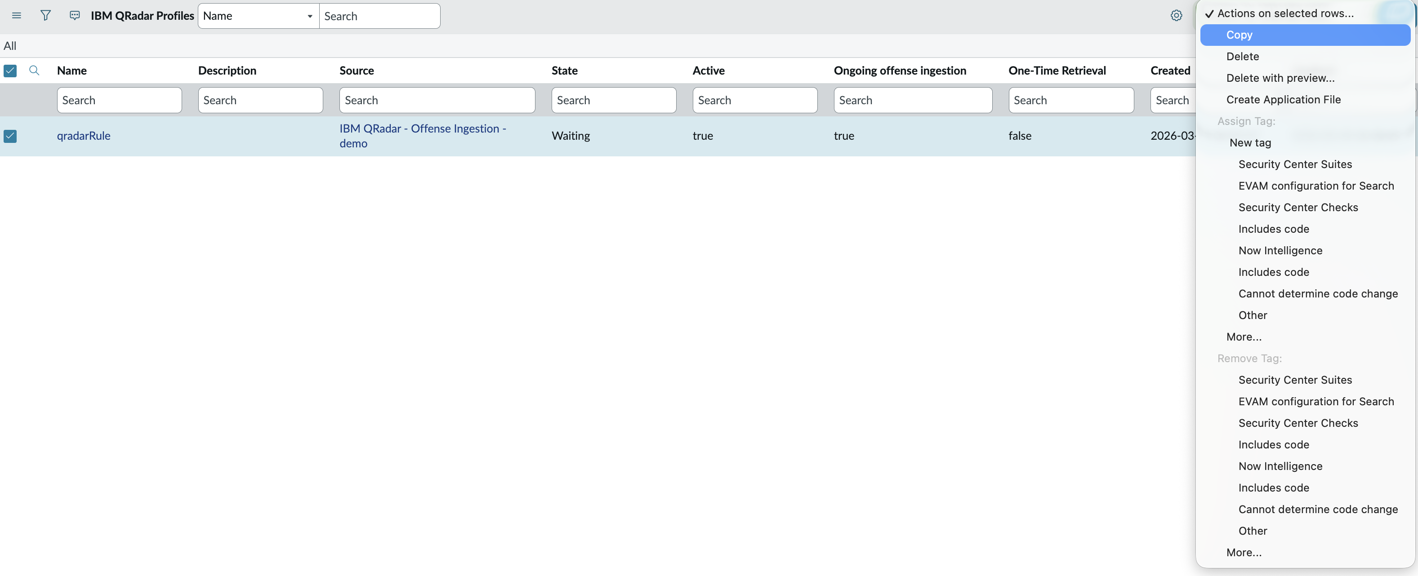Click the funnel filter icon
This screenshot has width=1418, height=576.
[x=46, y=15]
